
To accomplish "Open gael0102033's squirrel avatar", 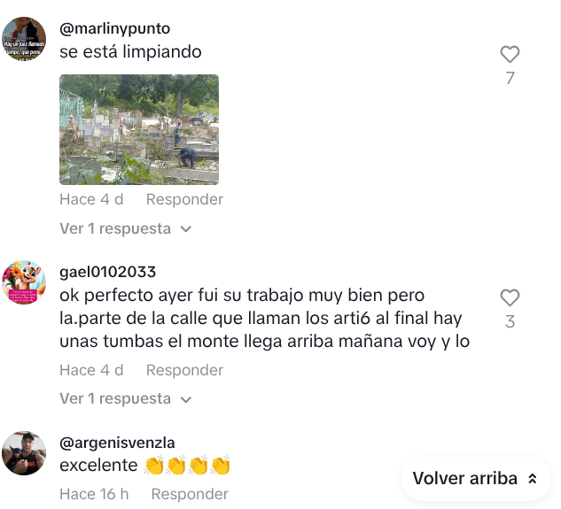I will (24, 282).
